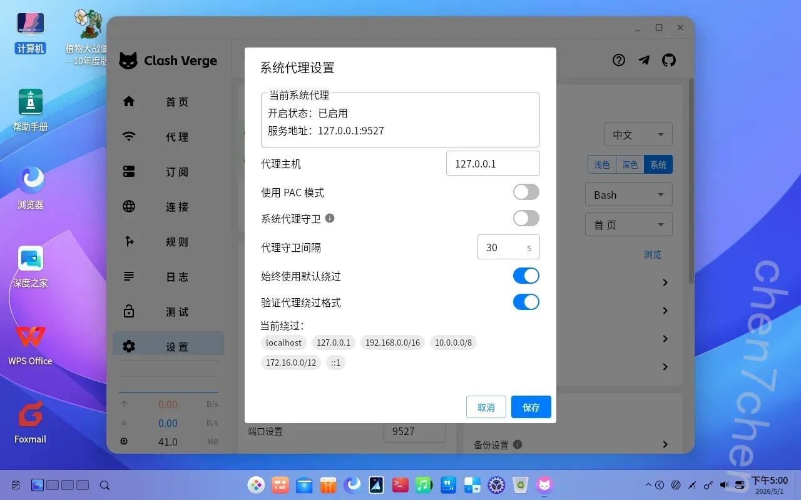Open the 深度之家 desktop icon
Image resolution: width=801 pixels, height=500 pixels.
click(x=30, y=267)
